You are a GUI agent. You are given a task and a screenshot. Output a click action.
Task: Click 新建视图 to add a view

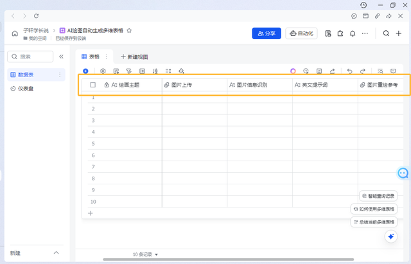coord(134,57)
